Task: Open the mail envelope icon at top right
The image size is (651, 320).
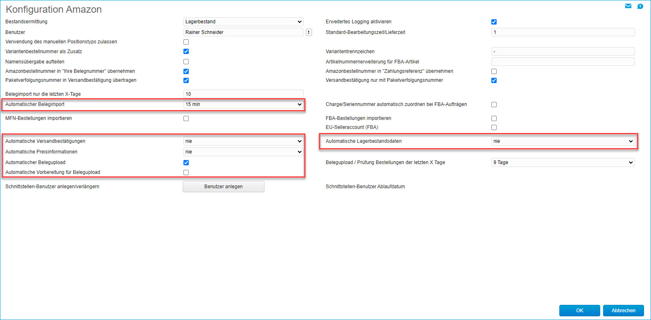Action: click(628, 6)
